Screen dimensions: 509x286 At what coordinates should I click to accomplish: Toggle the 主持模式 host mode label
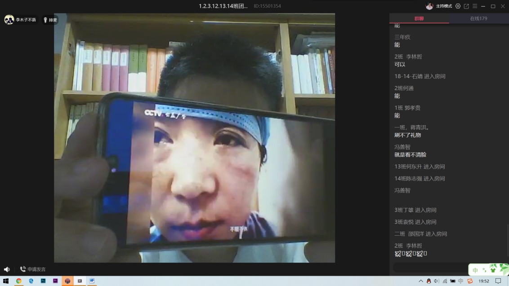pyautogui.click(x=444, y=6)
